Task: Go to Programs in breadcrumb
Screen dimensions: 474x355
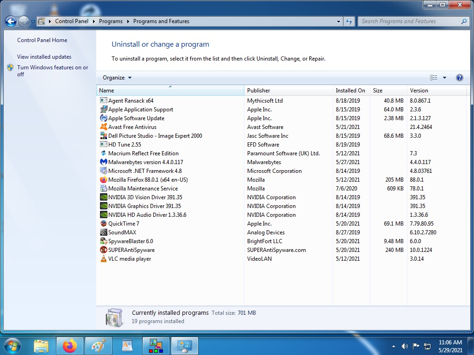Action: 111,21
